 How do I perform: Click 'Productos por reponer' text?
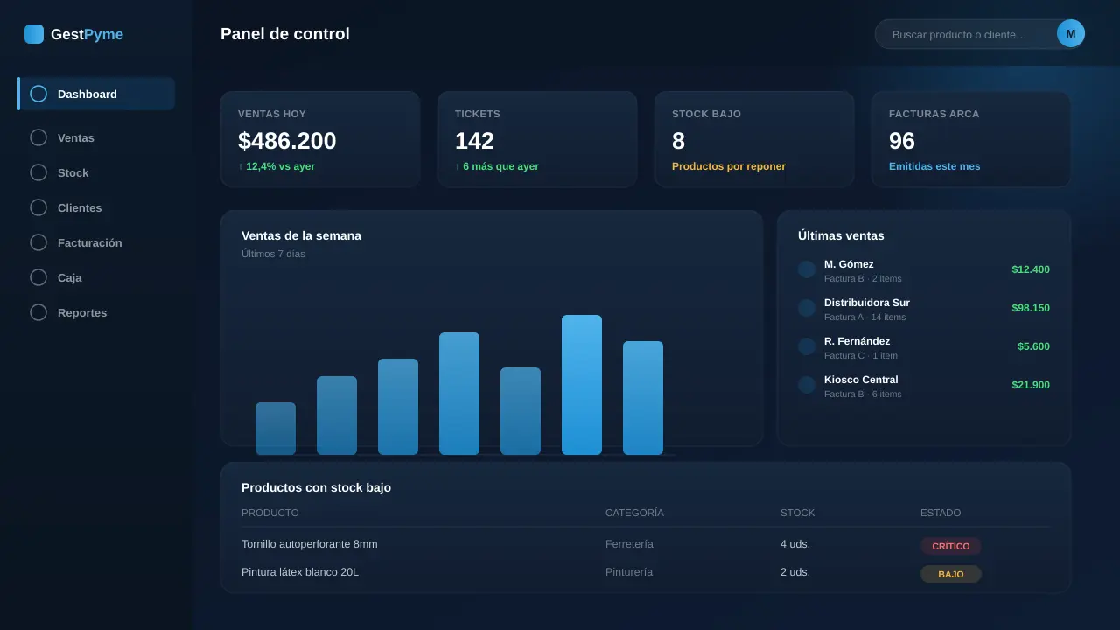click(729, 166)
